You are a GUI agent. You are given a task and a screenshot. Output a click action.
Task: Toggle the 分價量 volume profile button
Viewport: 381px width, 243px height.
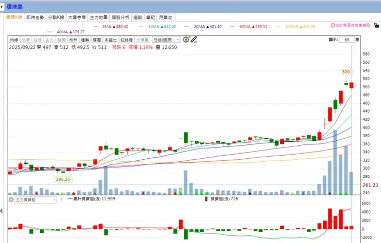tap(143, 40)
